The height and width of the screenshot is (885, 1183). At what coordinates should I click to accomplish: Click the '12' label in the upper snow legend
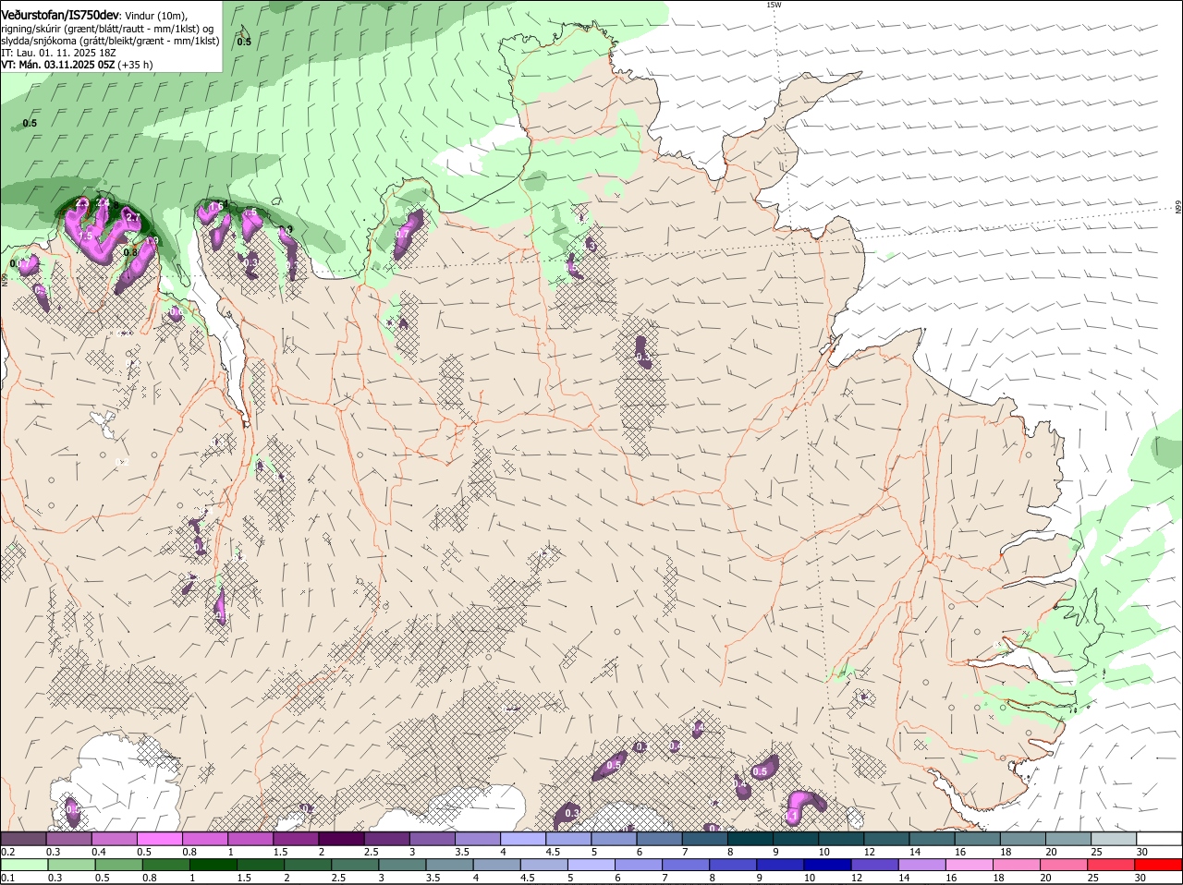[x=869, y=852]
